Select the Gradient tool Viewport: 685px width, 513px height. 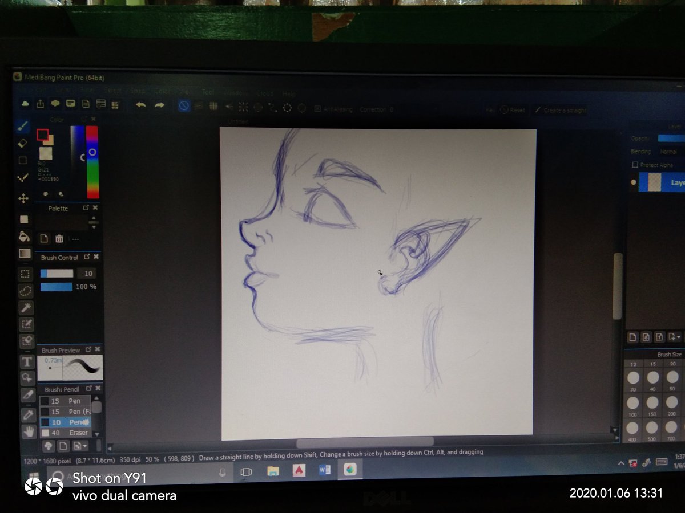[x=25, y=253]
